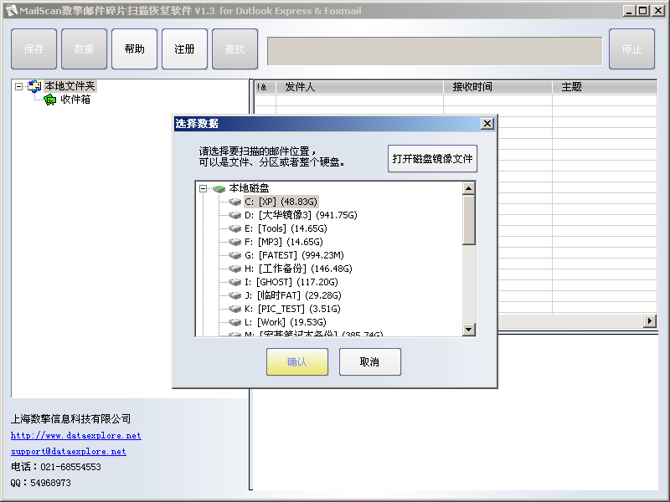Click the support@dataexplore.net email link

pyautogui.click(x=69, y=451)
